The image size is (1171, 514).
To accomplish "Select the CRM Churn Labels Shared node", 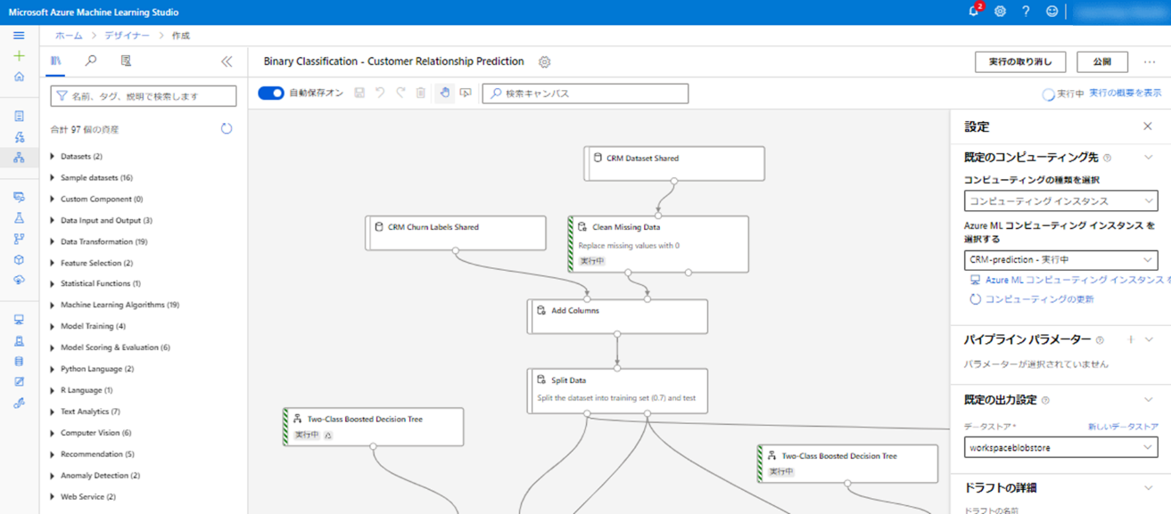I will [x=456, y=233].
